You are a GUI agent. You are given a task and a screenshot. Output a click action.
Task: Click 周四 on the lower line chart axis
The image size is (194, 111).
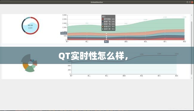(x=124, y=76)
